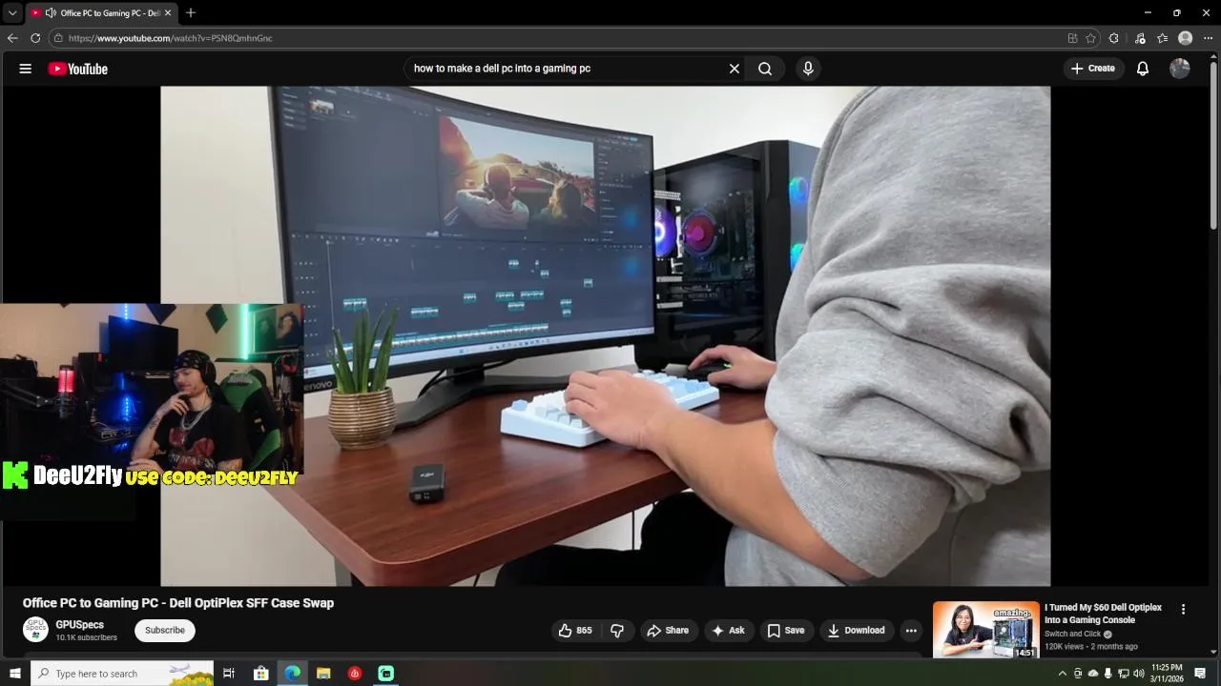Open the microphone icon in system tray

coord(1107,674)
